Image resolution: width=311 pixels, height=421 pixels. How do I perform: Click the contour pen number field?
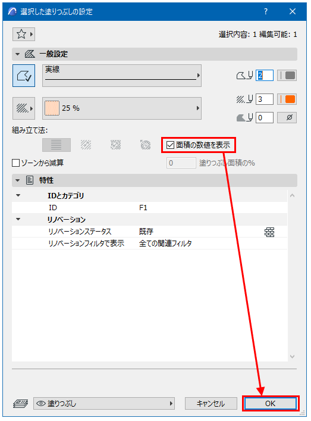click(x=265, y=76)
